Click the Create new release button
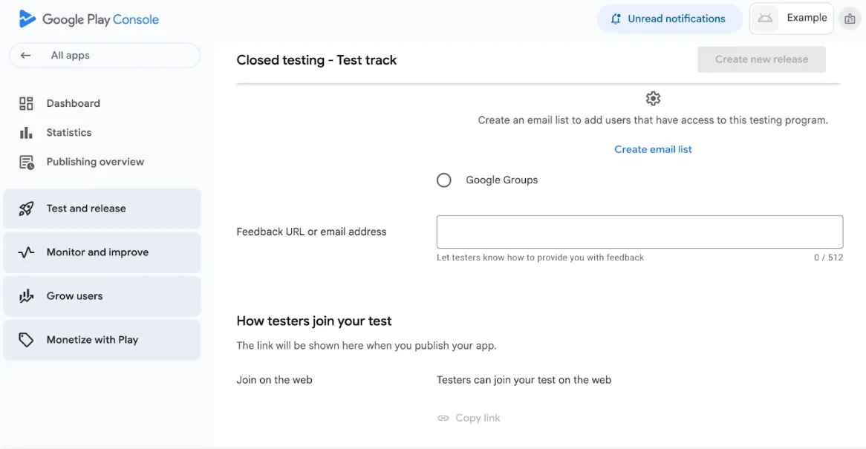The width and height of the screenshot is (866, 449). pyautogui.click(x=761, y=59)
